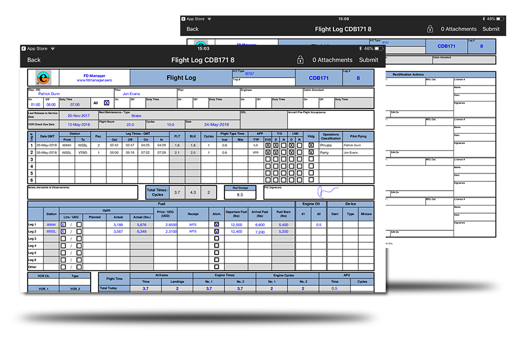Select Operations Classification 'Ferry' in leg 2
The width and height of the screenshot is (524, 352).
pyautogui.click(x=331, y=152)
